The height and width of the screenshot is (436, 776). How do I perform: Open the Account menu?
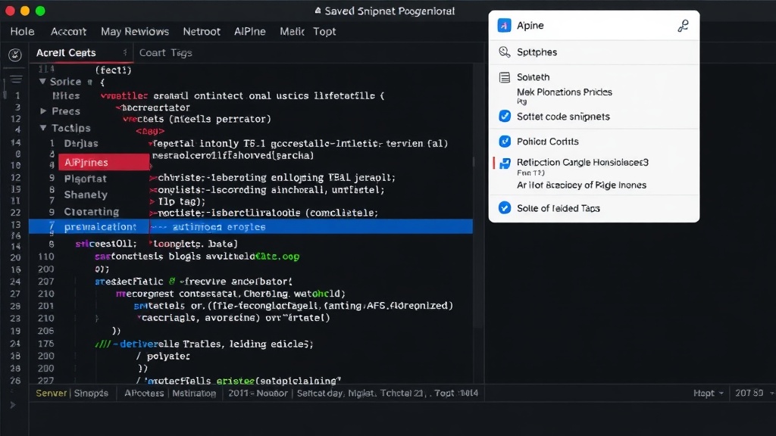click(x=68, y=31)
